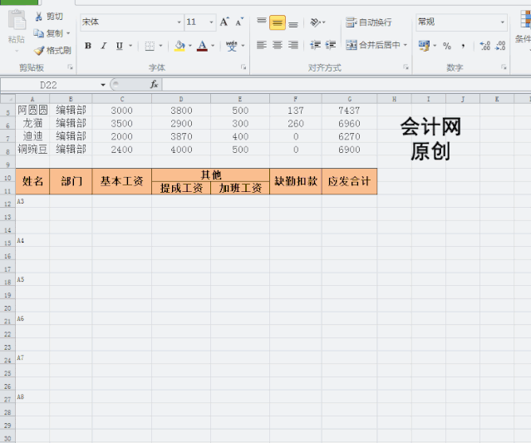The image size is (531, 443).
Task: Click accounting number format icon
Action: pos(424,46)
